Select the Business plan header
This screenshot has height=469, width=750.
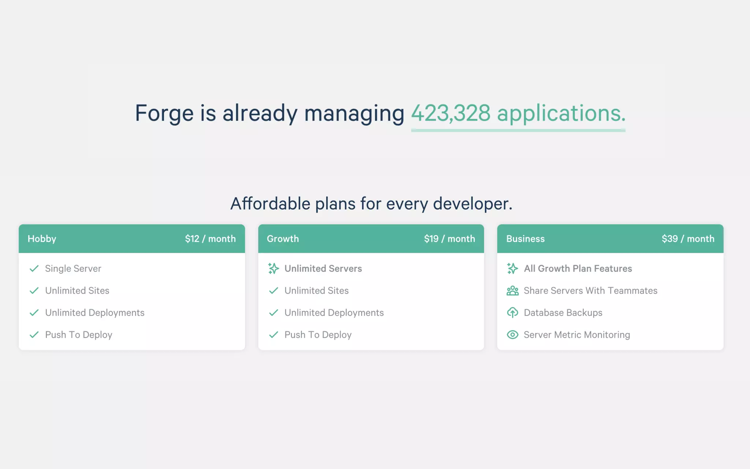point(525,239)
